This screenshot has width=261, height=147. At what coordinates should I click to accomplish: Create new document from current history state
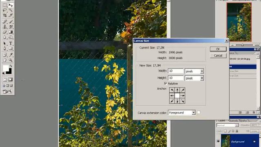point(240,112)
